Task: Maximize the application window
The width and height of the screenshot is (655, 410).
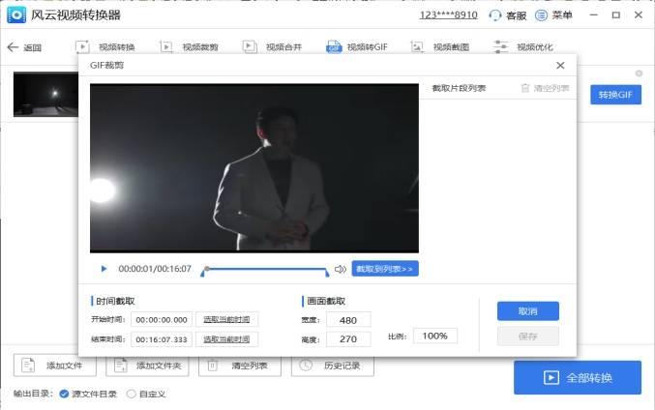Action: pyautogui.click(x=615, y=15)
